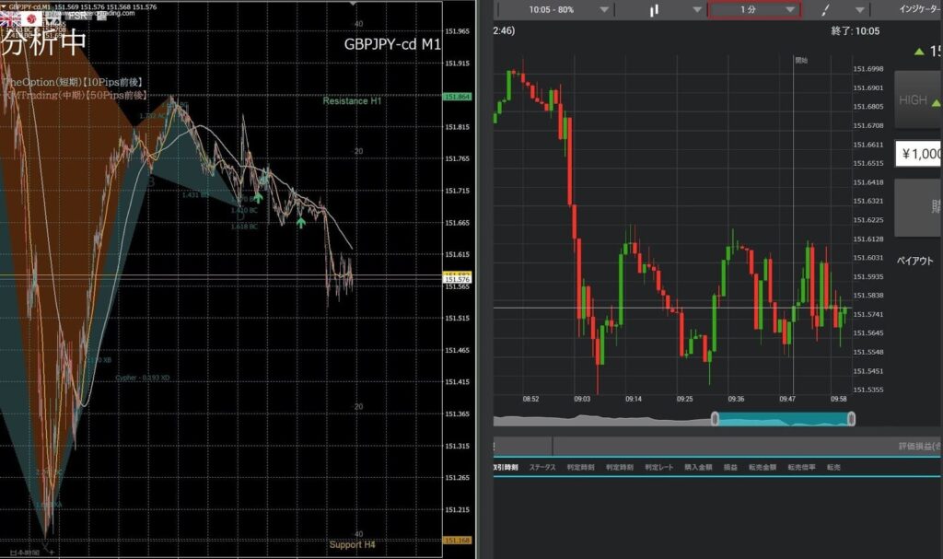
Task: Click the TheOption(短期)【10Pips前後】 label
Action: click(x=72, y=83)
